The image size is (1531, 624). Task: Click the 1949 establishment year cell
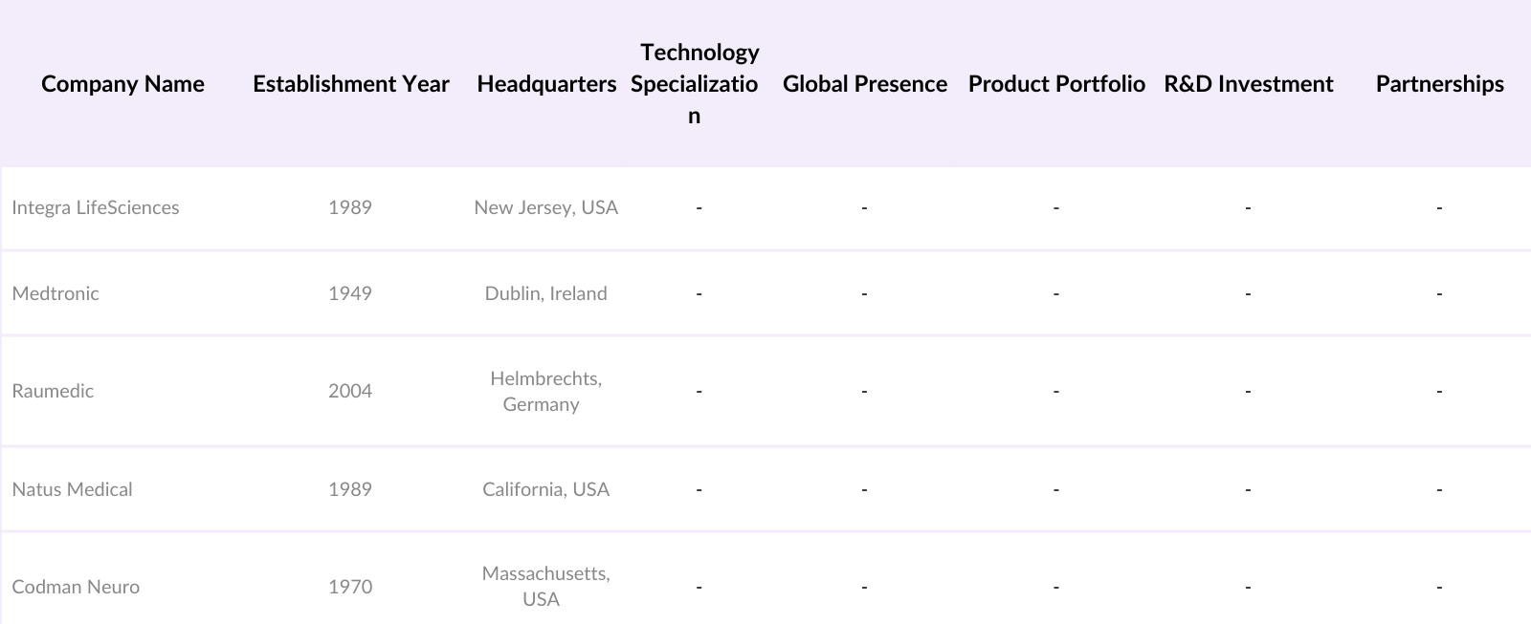click(350, 293)
